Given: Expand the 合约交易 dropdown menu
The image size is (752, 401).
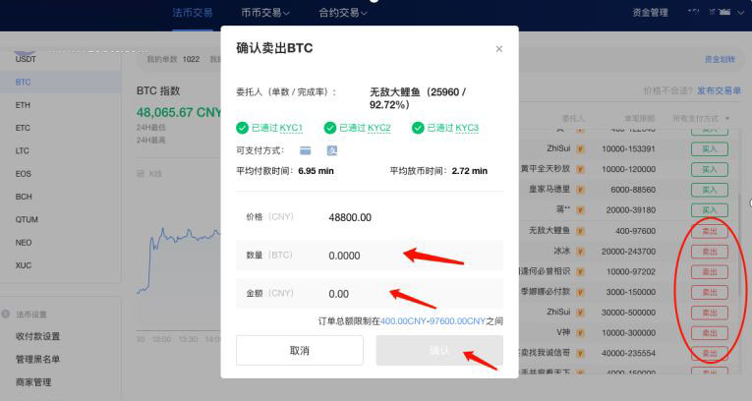Looking at the screenshot, I should point(342,13).
